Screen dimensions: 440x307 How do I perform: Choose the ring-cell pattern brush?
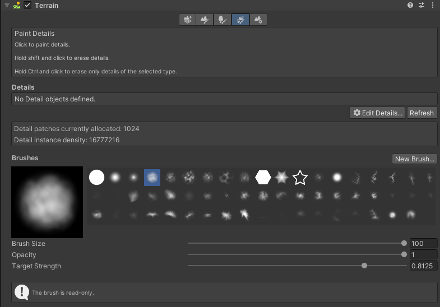point(226,178)
